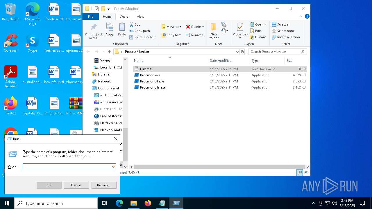Click Select all in ribbon

281,24
